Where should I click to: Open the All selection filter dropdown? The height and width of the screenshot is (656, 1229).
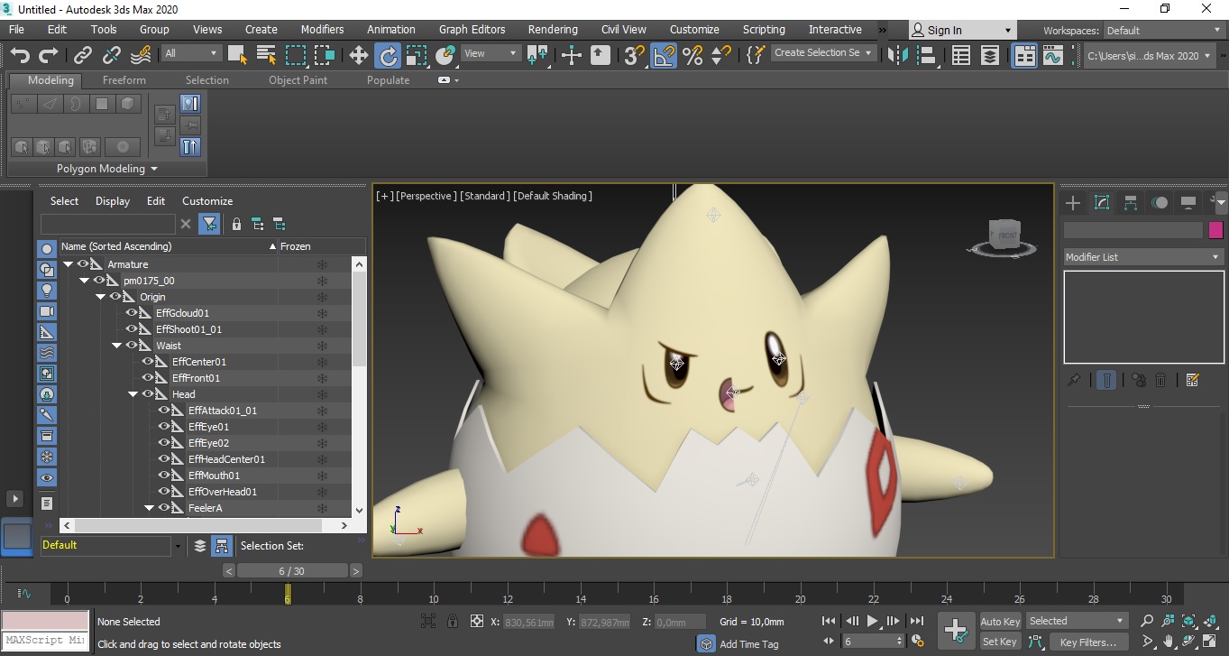pyautogui.click(x=191, y=53)
